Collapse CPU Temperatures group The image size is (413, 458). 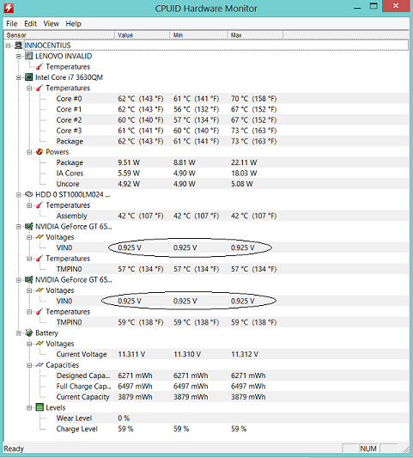29,89
